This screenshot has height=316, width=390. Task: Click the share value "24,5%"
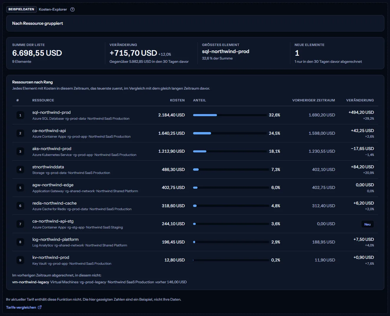pyautogui.click(x=274, y=133)
